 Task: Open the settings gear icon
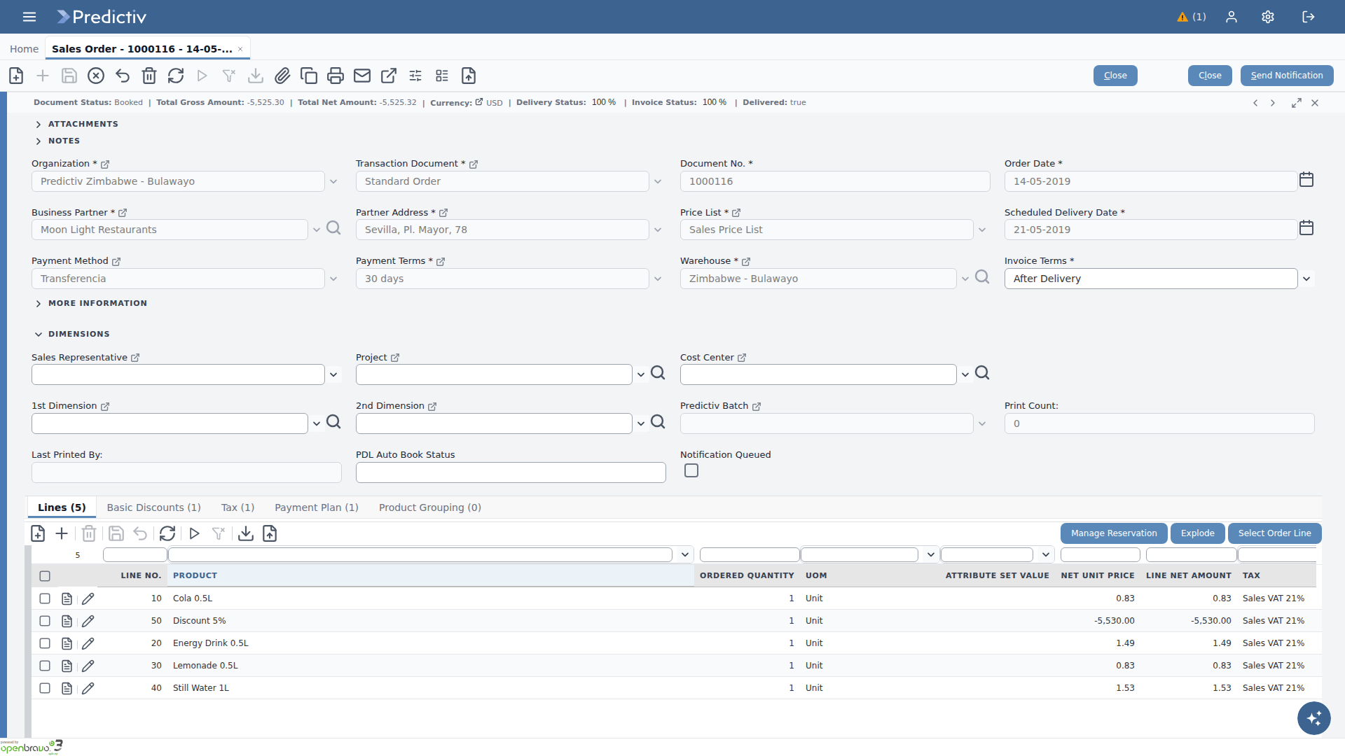1268,17
